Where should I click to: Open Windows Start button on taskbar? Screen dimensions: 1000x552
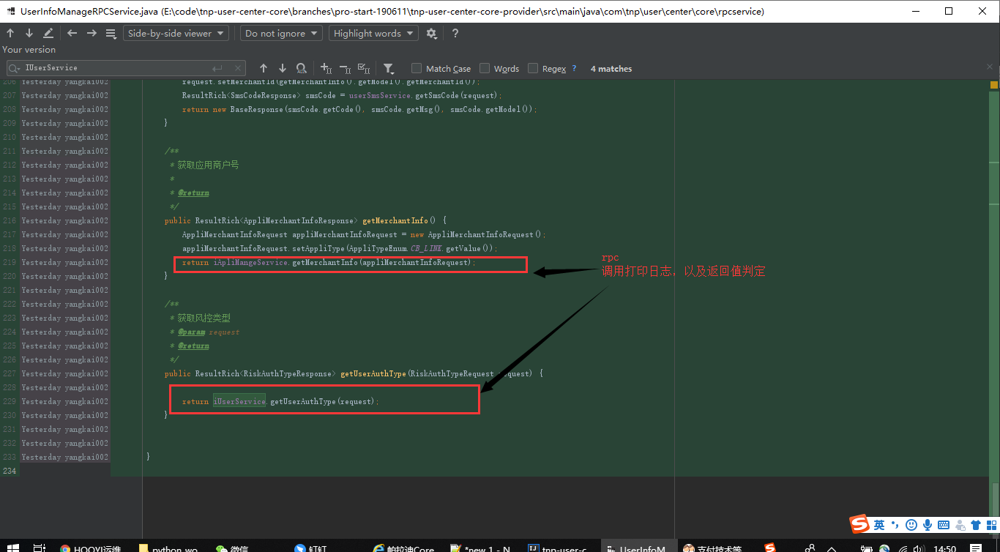(14, 548)
